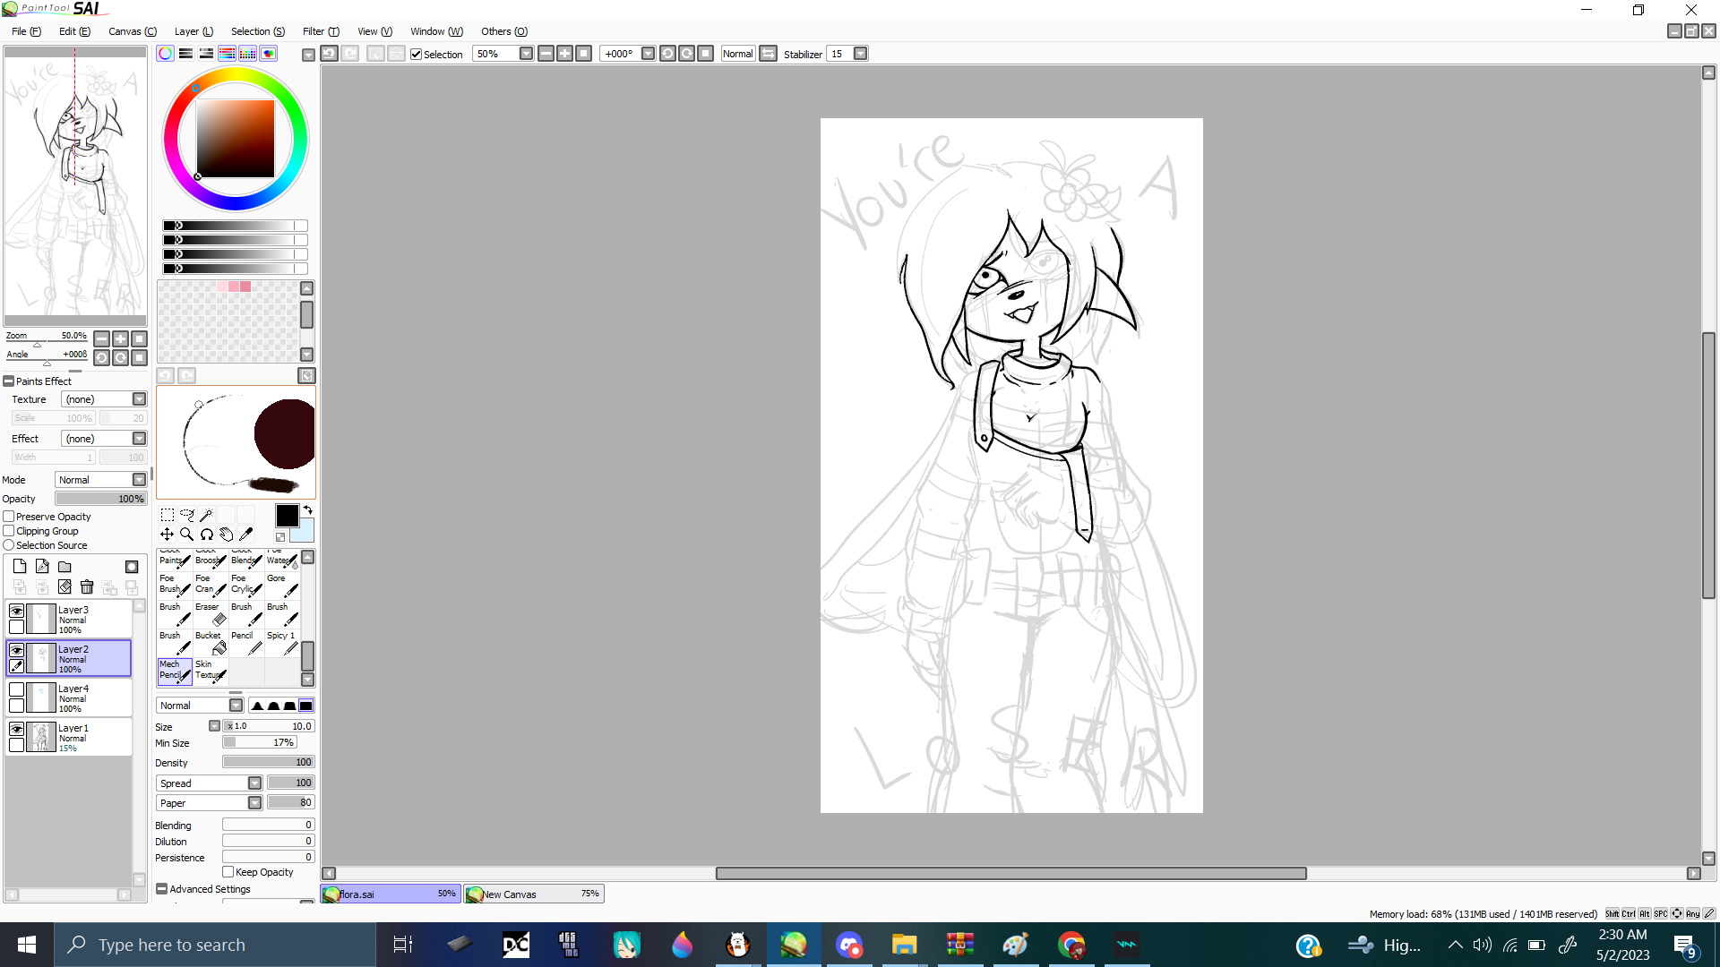Select the Lasso selection tool
Image resolution: width=1720 pixels, height=967 pixels.
tap(186, 515)
